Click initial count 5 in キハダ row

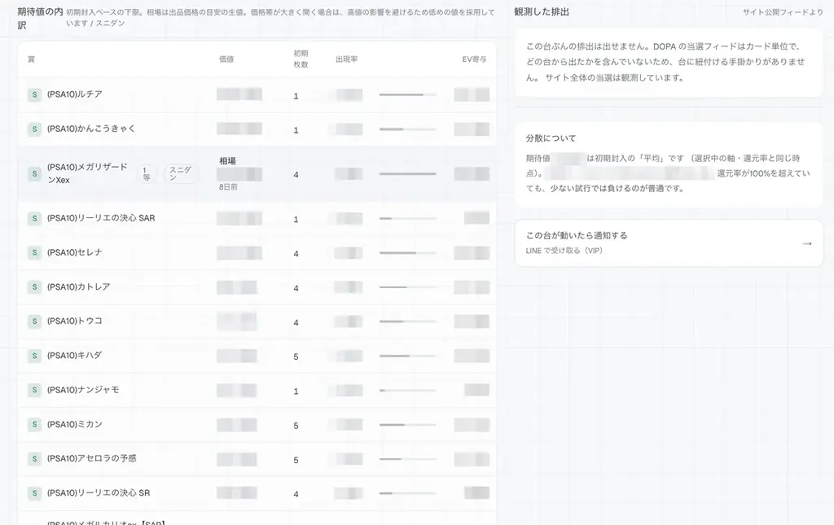click(296, 357)
